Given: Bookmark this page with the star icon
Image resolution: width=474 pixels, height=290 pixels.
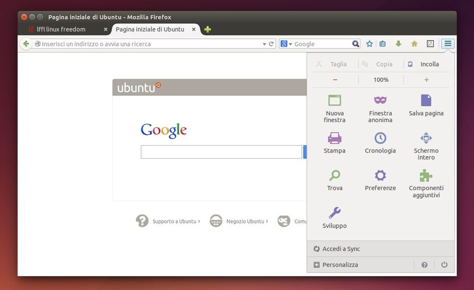Looking at the screenshot, I should pos(369,44).
